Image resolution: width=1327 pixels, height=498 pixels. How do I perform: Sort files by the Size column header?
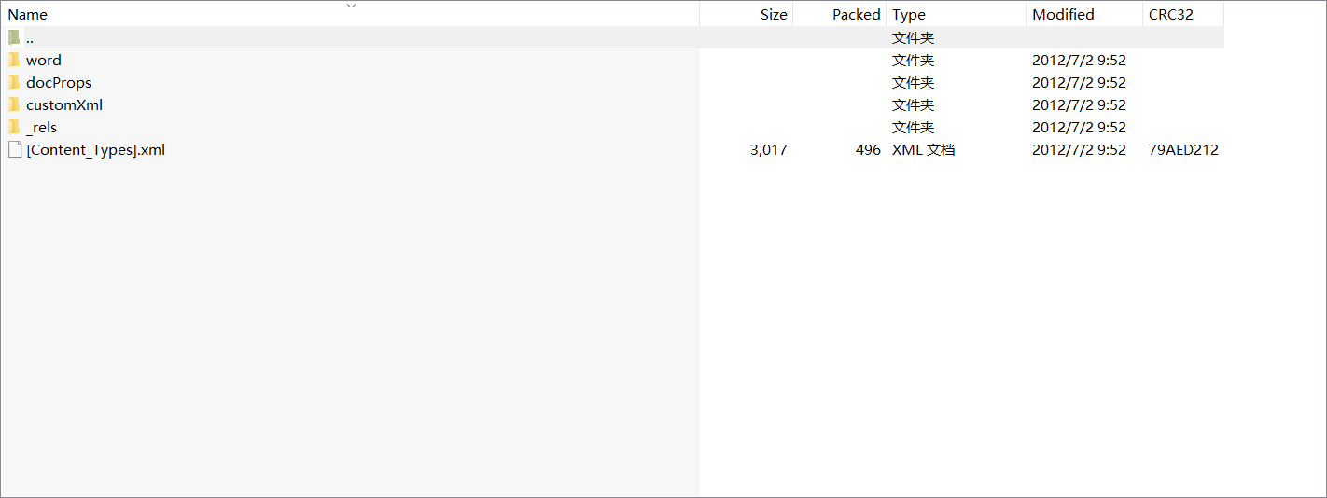(747, 14)
